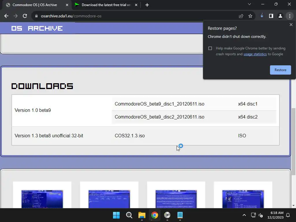Screen dimensions: 296x222
Task: Expand the tab search dropdown
Action: pyautogui.click(x=249, y=4)
